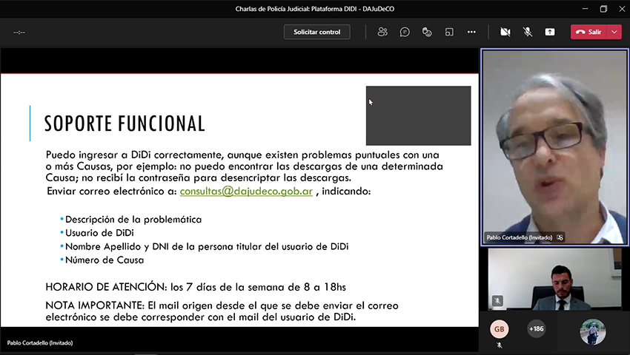
Task: Show the +186 additional participants
Action: (x=537, y=329)
